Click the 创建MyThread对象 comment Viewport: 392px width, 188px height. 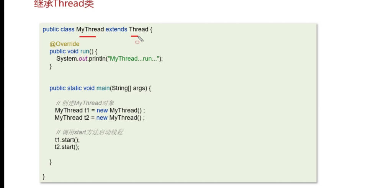coord(85,103)
